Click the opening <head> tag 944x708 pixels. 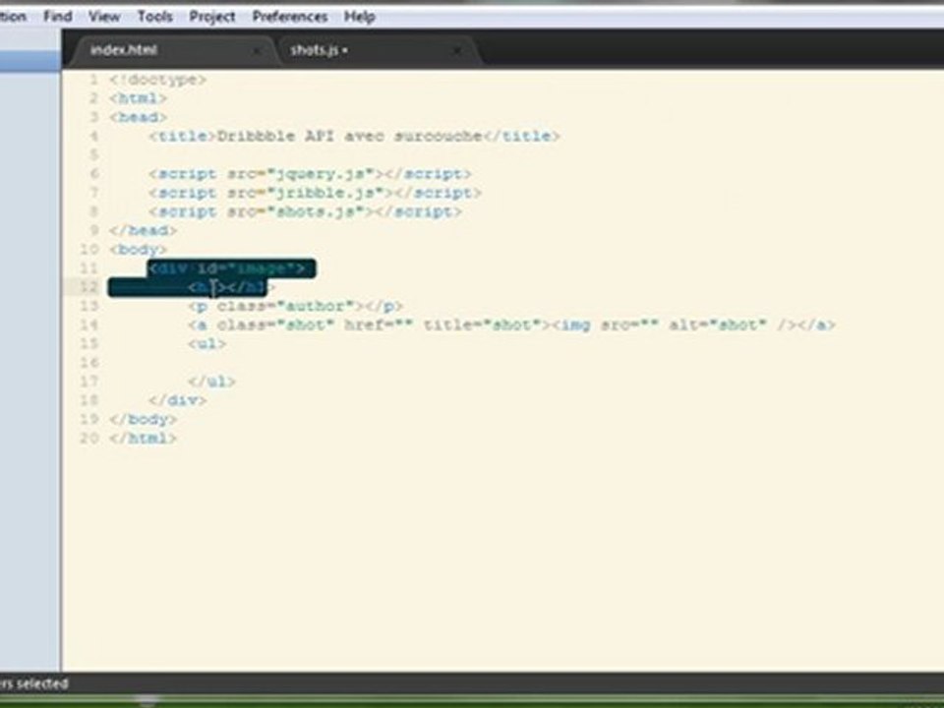[x=138, y=117]
